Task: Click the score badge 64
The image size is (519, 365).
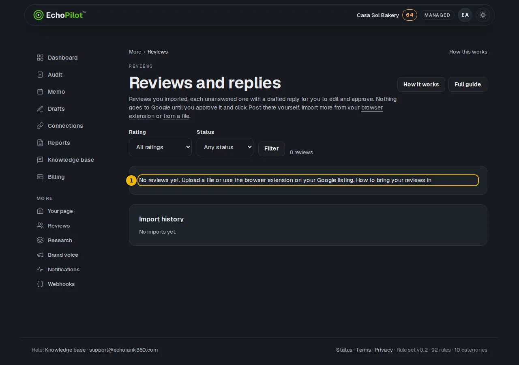Action: coord(410,15)
